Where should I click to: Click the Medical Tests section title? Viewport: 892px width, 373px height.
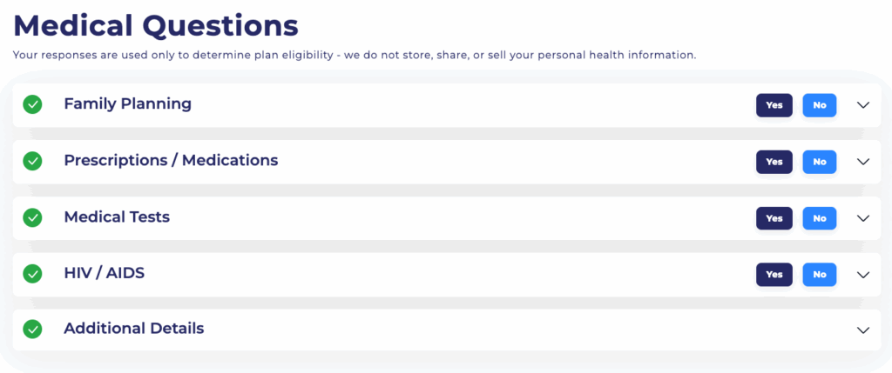point(117,216)
